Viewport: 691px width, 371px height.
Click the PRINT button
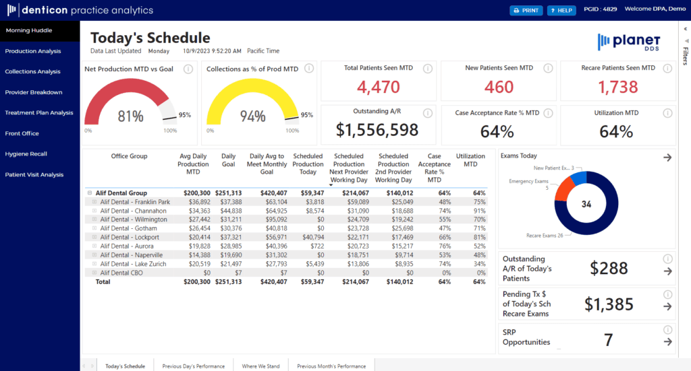[x=526, y=10]
